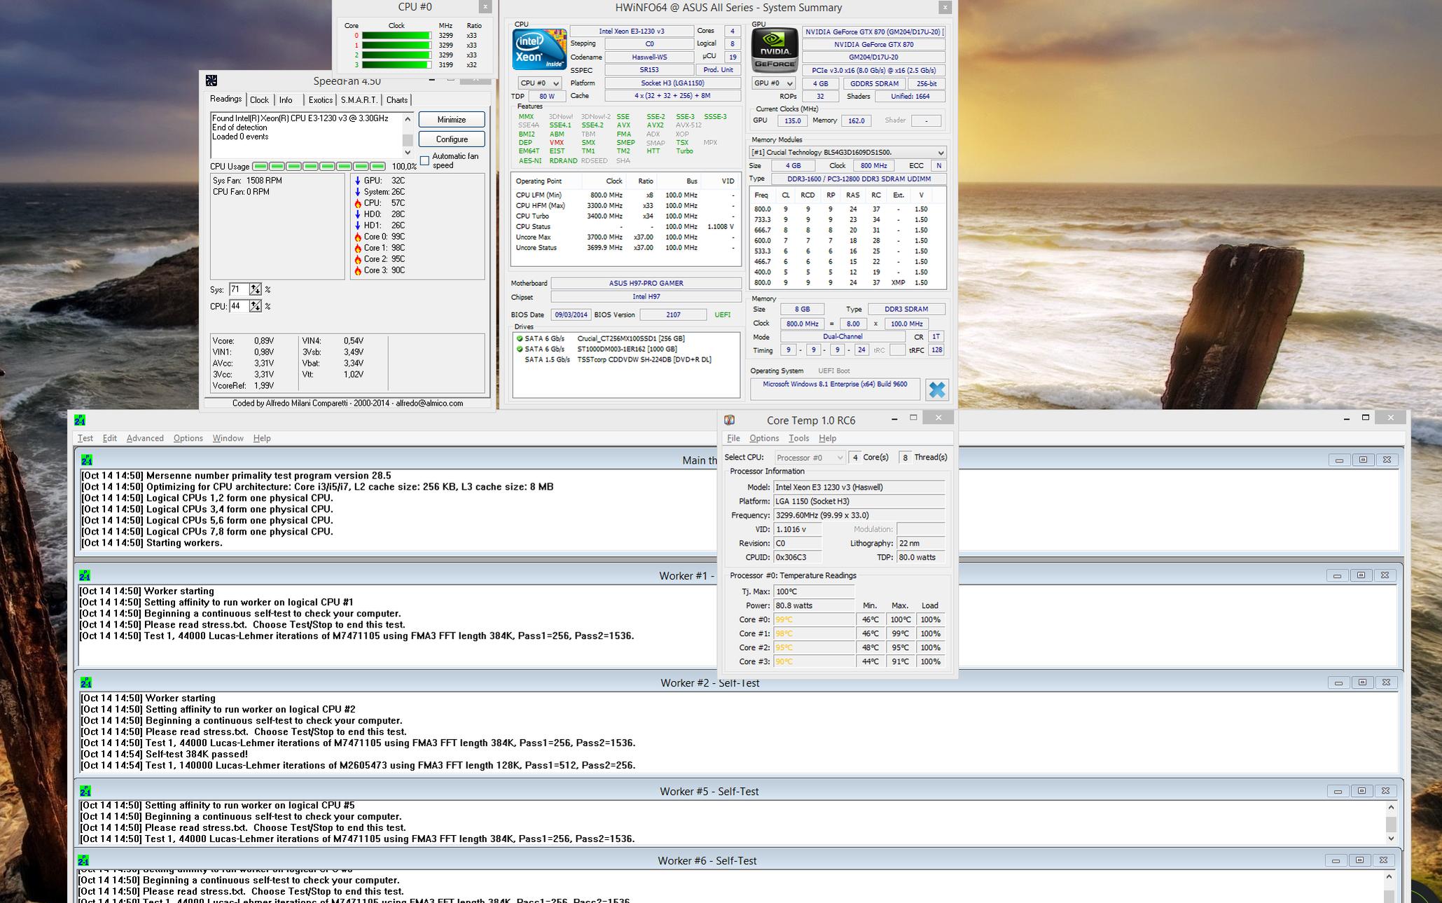Click the Worker #1 window icon
This screenshot has width=1442, height=903.
[x=85, y=575]
